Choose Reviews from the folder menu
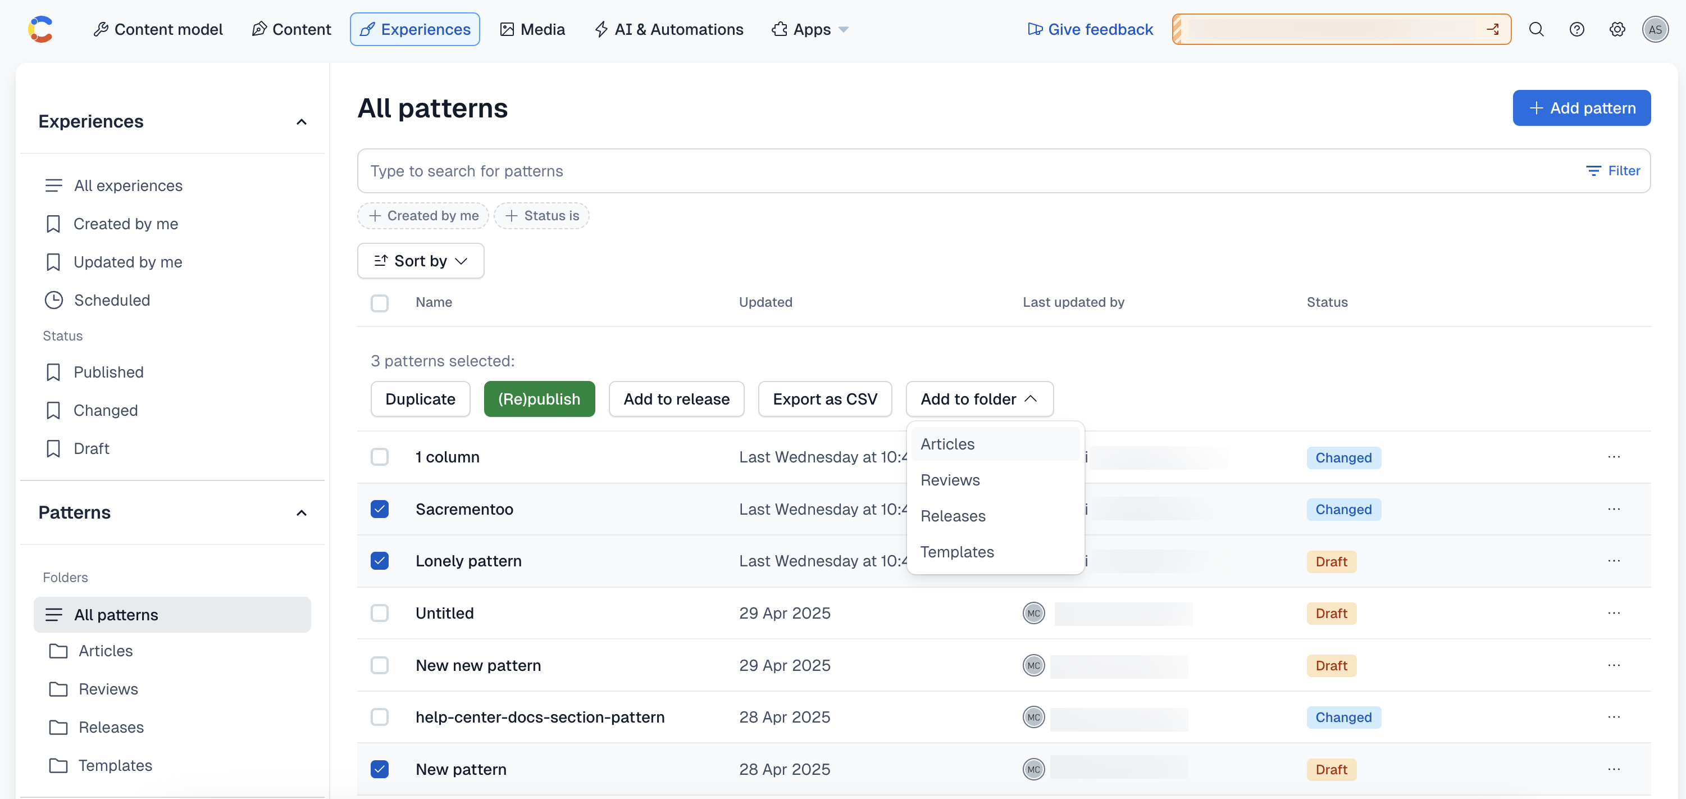 click(x=950, y=480)
